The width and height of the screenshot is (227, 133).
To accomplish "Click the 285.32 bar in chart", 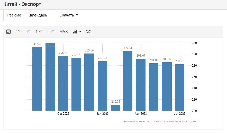I will pyautogui.click(x=167, y=86).
